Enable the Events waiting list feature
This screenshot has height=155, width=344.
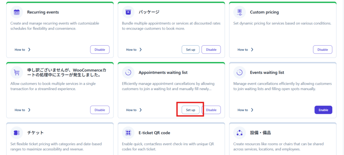[323, 110]
